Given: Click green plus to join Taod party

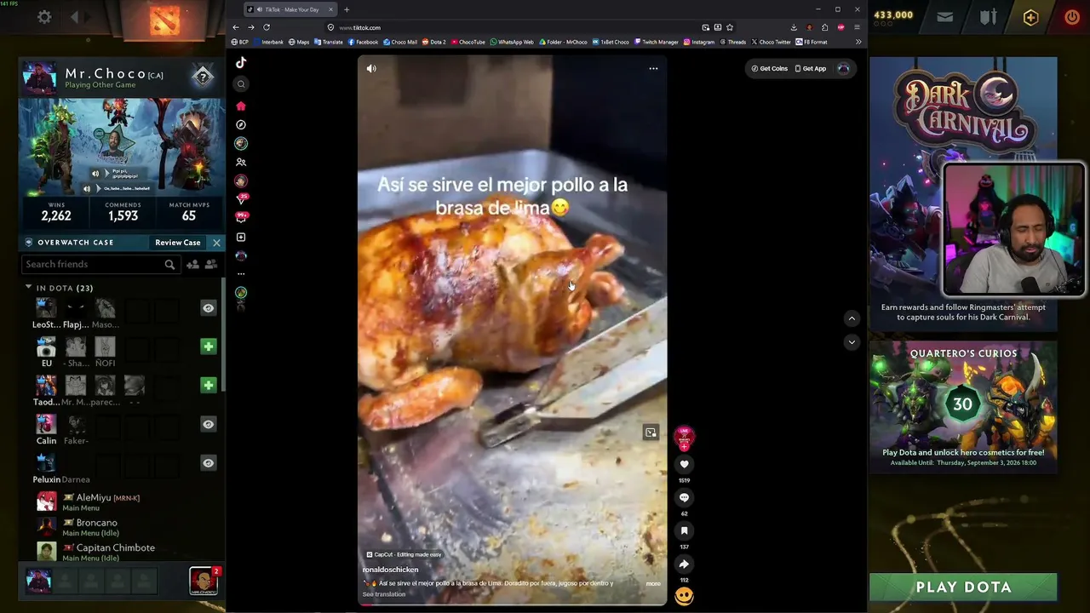Looking at the screenshot, I should tap(208, 386).
